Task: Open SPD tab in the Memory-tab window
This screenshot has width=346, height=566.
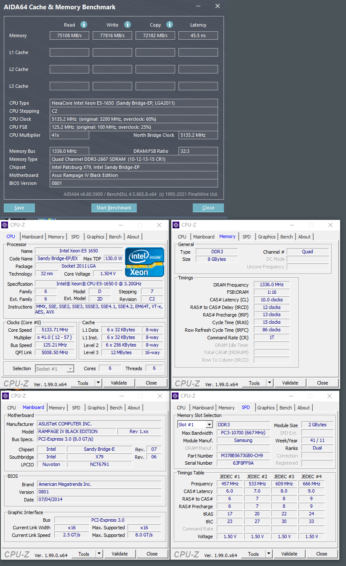Action: coord(246,237)
